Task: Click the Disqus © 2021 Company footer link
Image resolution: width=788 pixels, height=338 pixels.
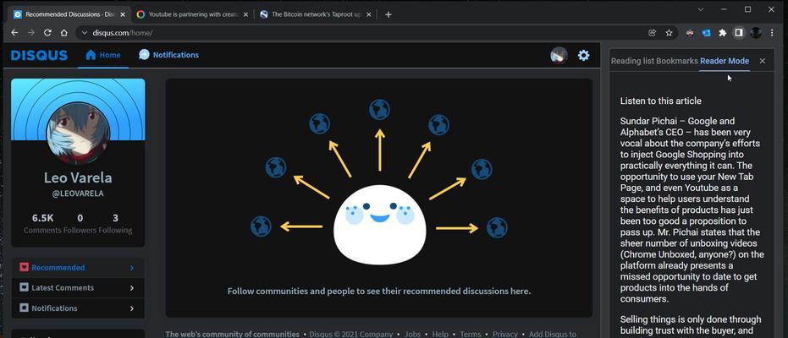Action: click(350, 334)
